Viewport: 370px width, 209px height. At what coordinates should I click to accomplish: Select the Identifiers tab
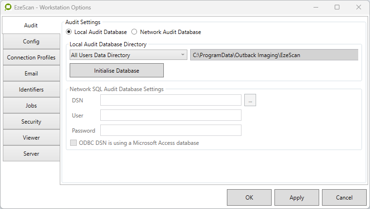point(31,90)
